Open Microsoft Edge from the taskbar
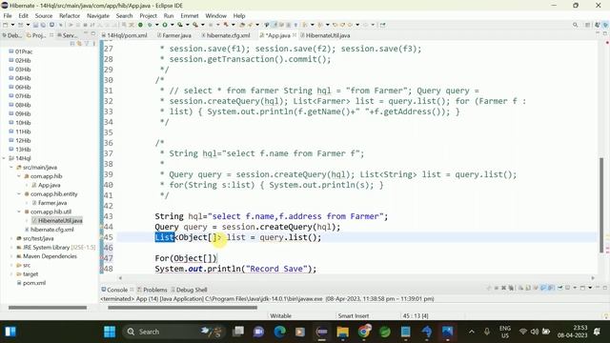This screenshot has width=610, height=343. 279,332
